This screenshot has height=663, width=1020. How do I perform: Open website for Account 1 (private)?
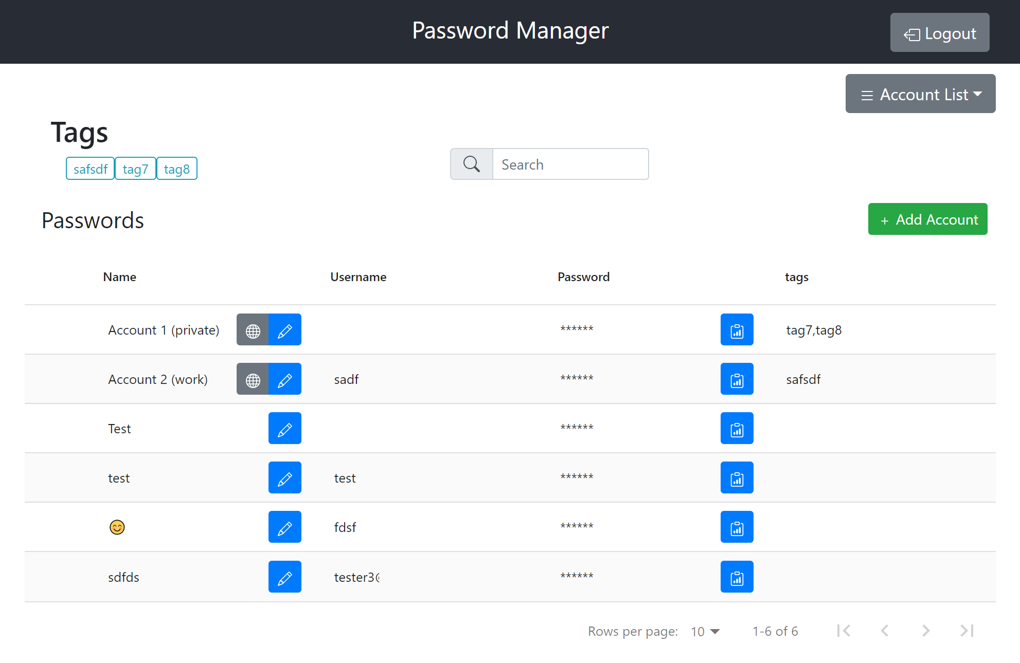253,329
